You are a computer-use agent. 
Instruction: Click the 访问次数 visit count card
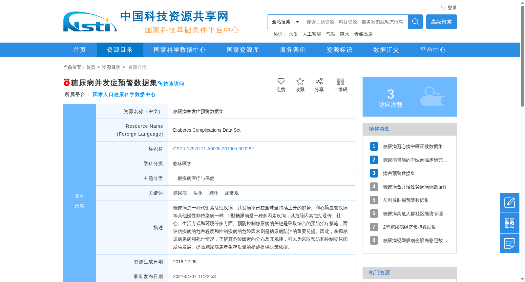410,97
